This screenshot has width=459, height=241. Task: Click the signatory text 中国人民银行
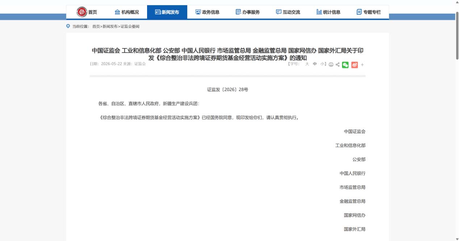pyautogui.click(x=352, y=173)
